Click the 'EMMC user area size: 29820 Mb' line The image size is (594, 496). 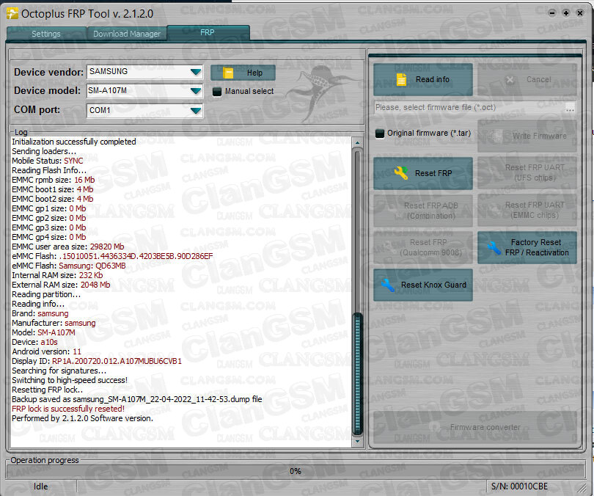coord(67,247)
